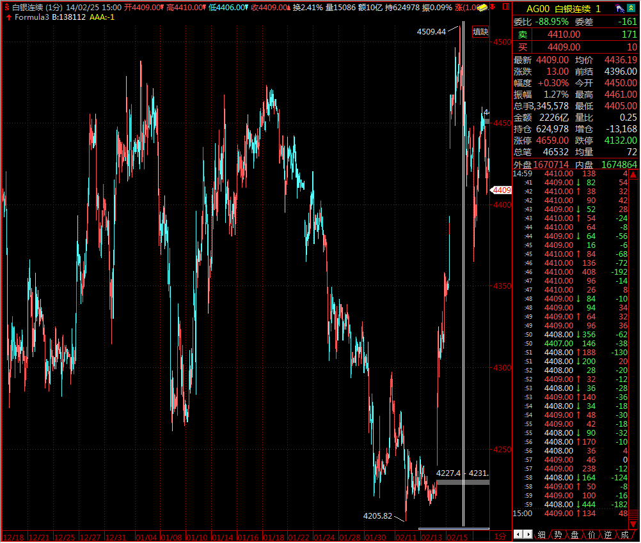The height and width of the screenshot is (543, 641).
Task: Open the 盘 tab
Action: [574, 535]
